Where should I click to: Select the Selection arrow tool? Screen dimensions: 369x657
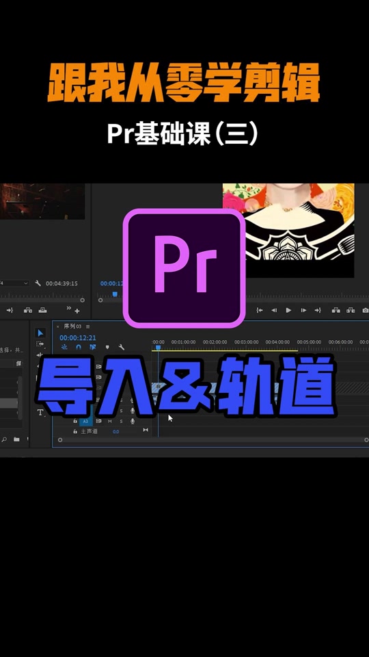[40, 333]
